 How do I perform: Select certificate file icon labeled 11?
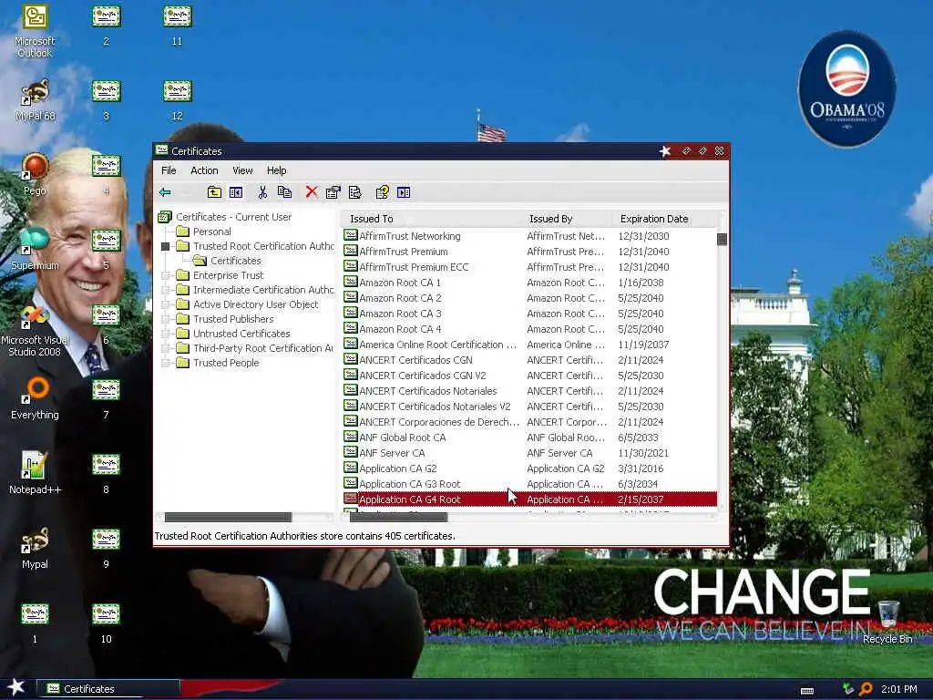pyautogui.click(x=177, y=25)
